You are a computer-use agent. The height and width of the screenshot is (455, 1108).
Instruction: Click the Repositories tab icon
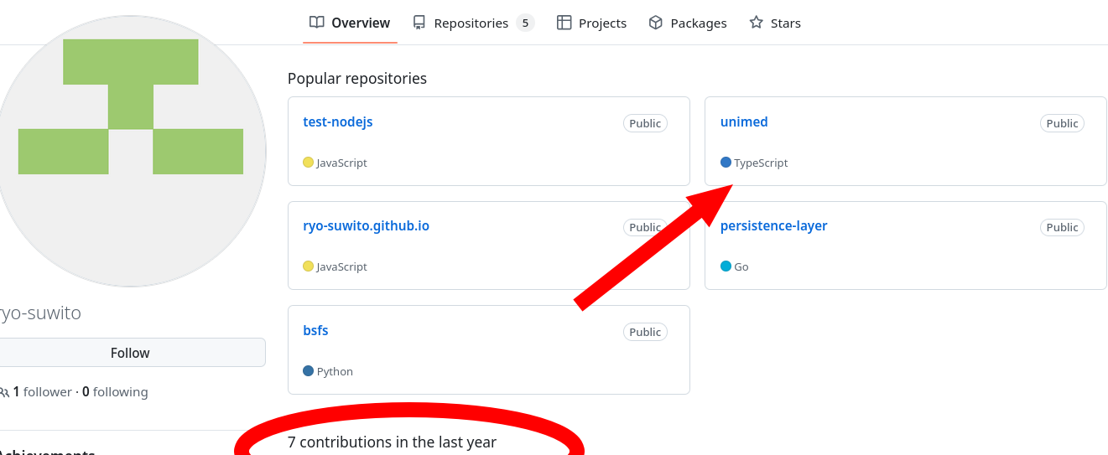pos(419,23)
